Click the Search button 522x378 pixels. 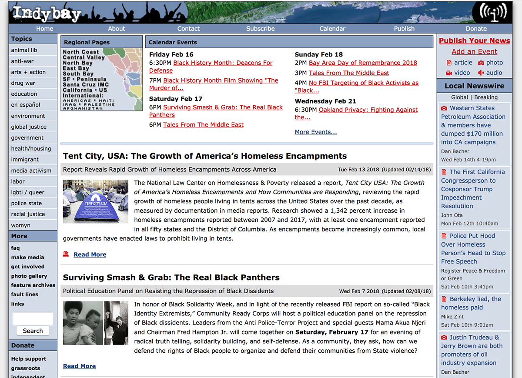click(33, 331)
